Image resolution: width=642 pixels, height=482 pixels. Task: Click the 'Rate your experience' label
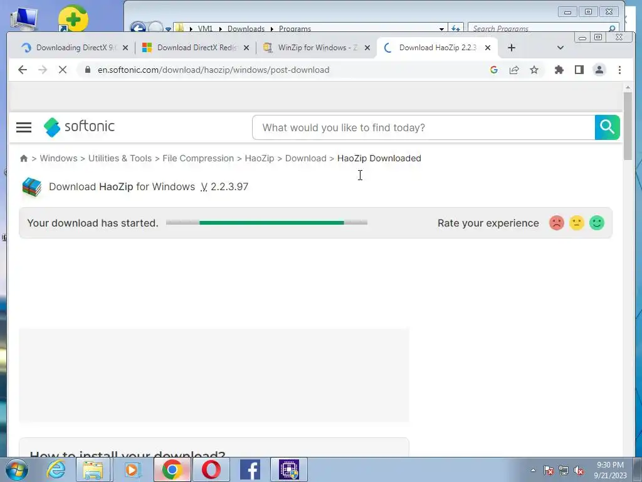click(488, 223)
